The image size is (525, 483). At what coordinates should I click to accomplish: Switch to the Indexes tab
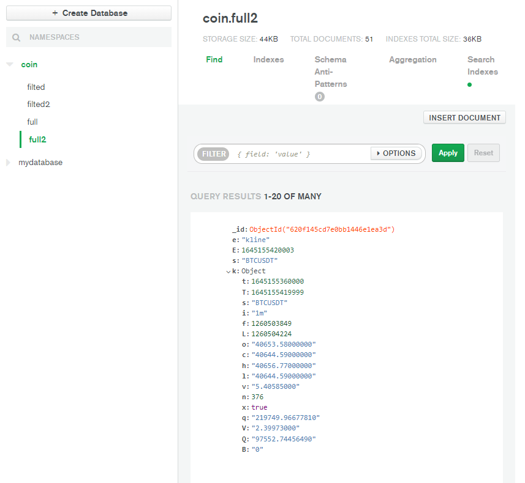tap(268, 59)
